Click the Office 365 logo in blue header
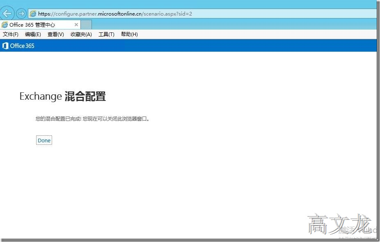This screenshot has height=242, width=380. pyautogui.click(x=18, y=46)
